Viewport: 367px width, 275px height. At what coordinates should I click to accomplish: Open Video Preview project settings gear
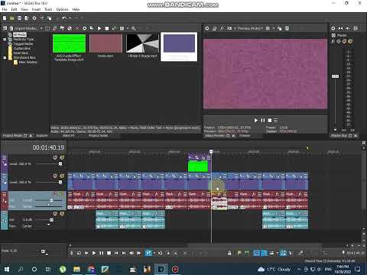207,28
